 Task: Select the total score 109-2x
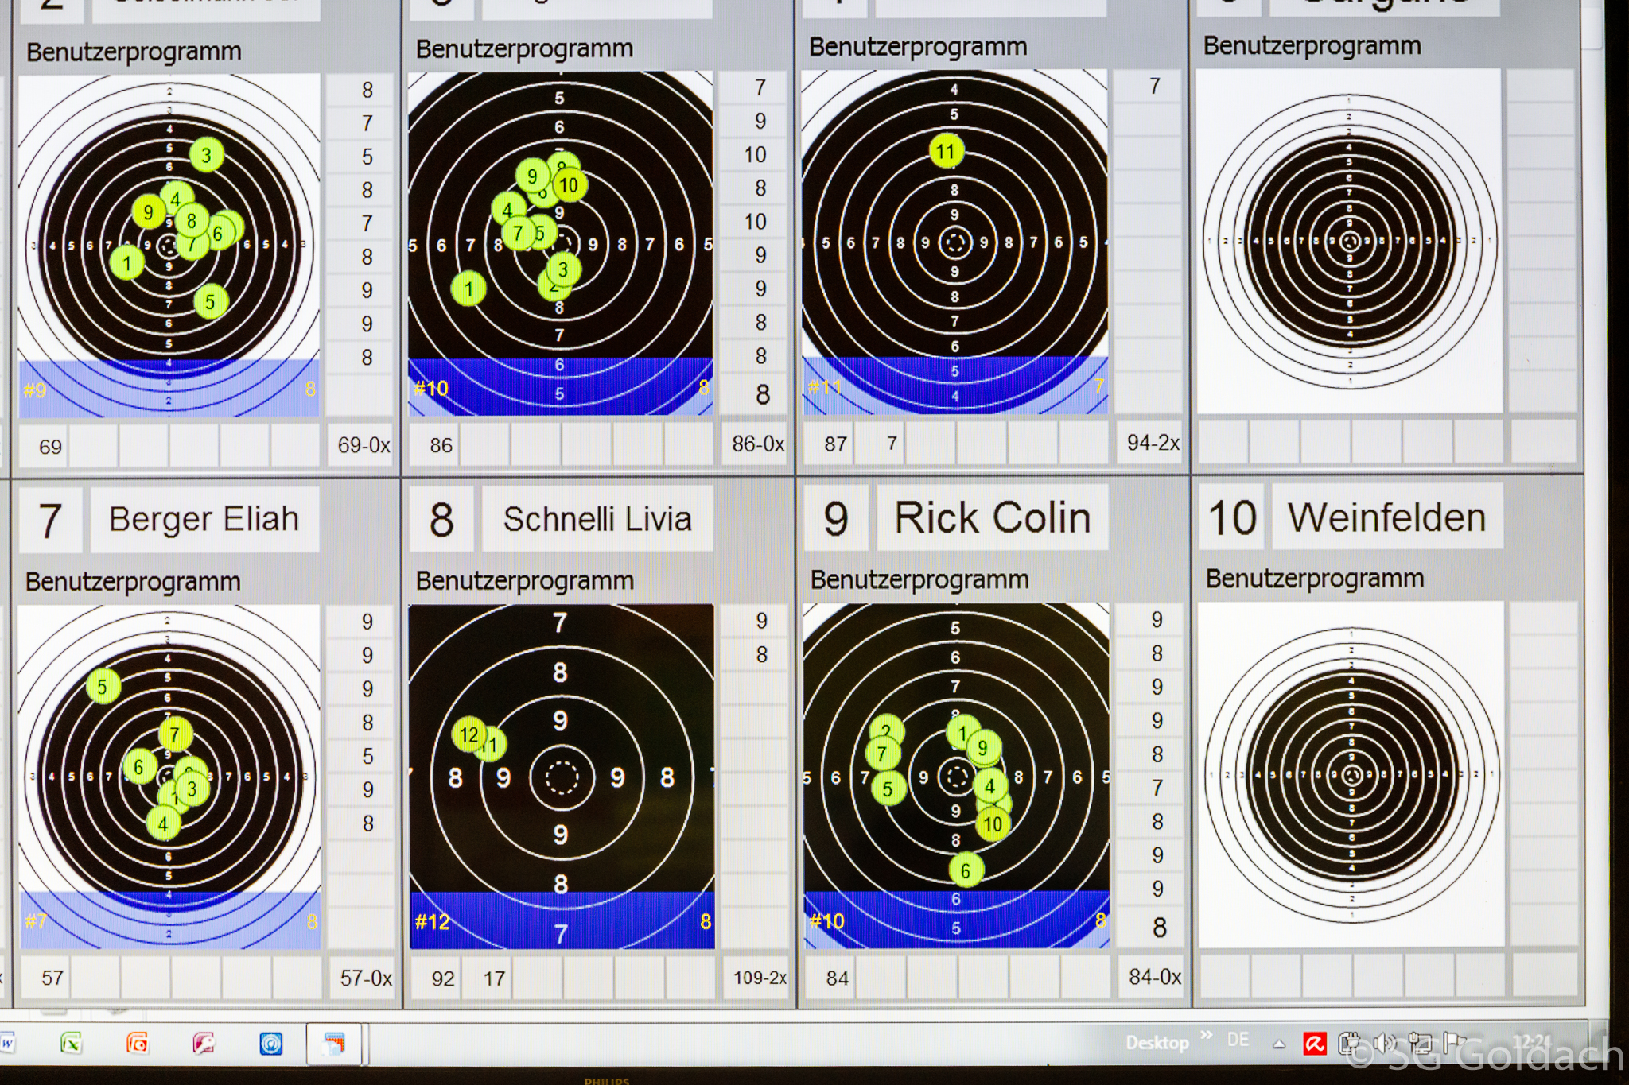point(760,977)
